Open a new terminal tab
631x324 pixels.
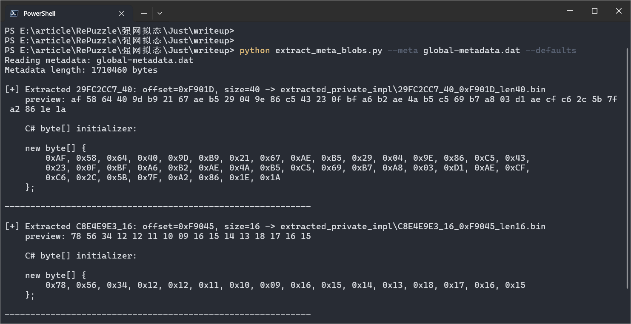pos(144,13)
